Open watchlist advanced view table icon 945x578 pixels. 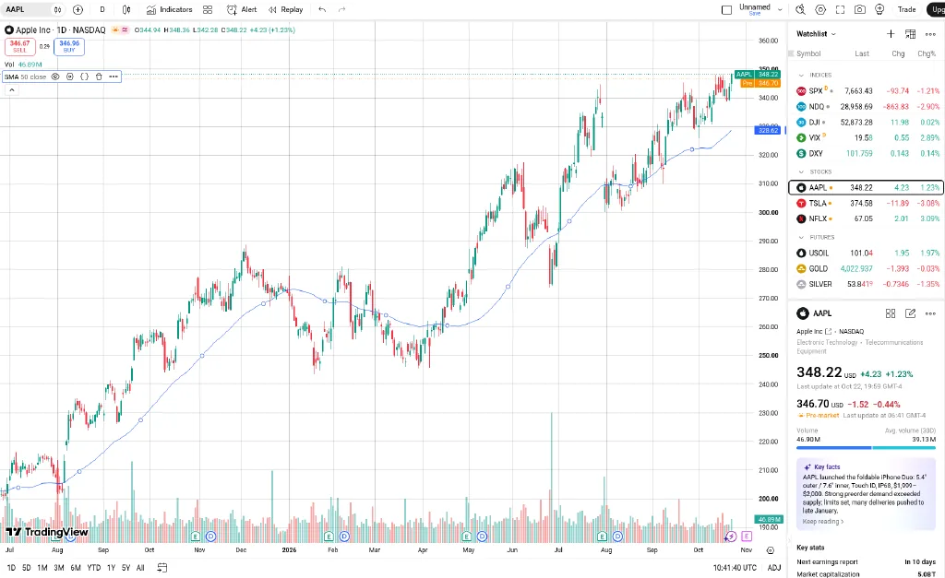(911, 34)
